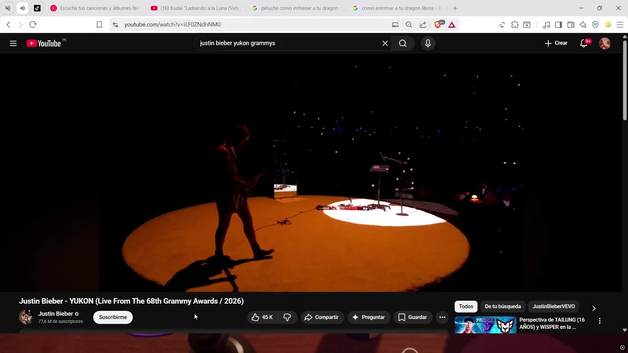Switch to the Kudai 'Ladrando a la Luna' tab

tap(195, 8)
